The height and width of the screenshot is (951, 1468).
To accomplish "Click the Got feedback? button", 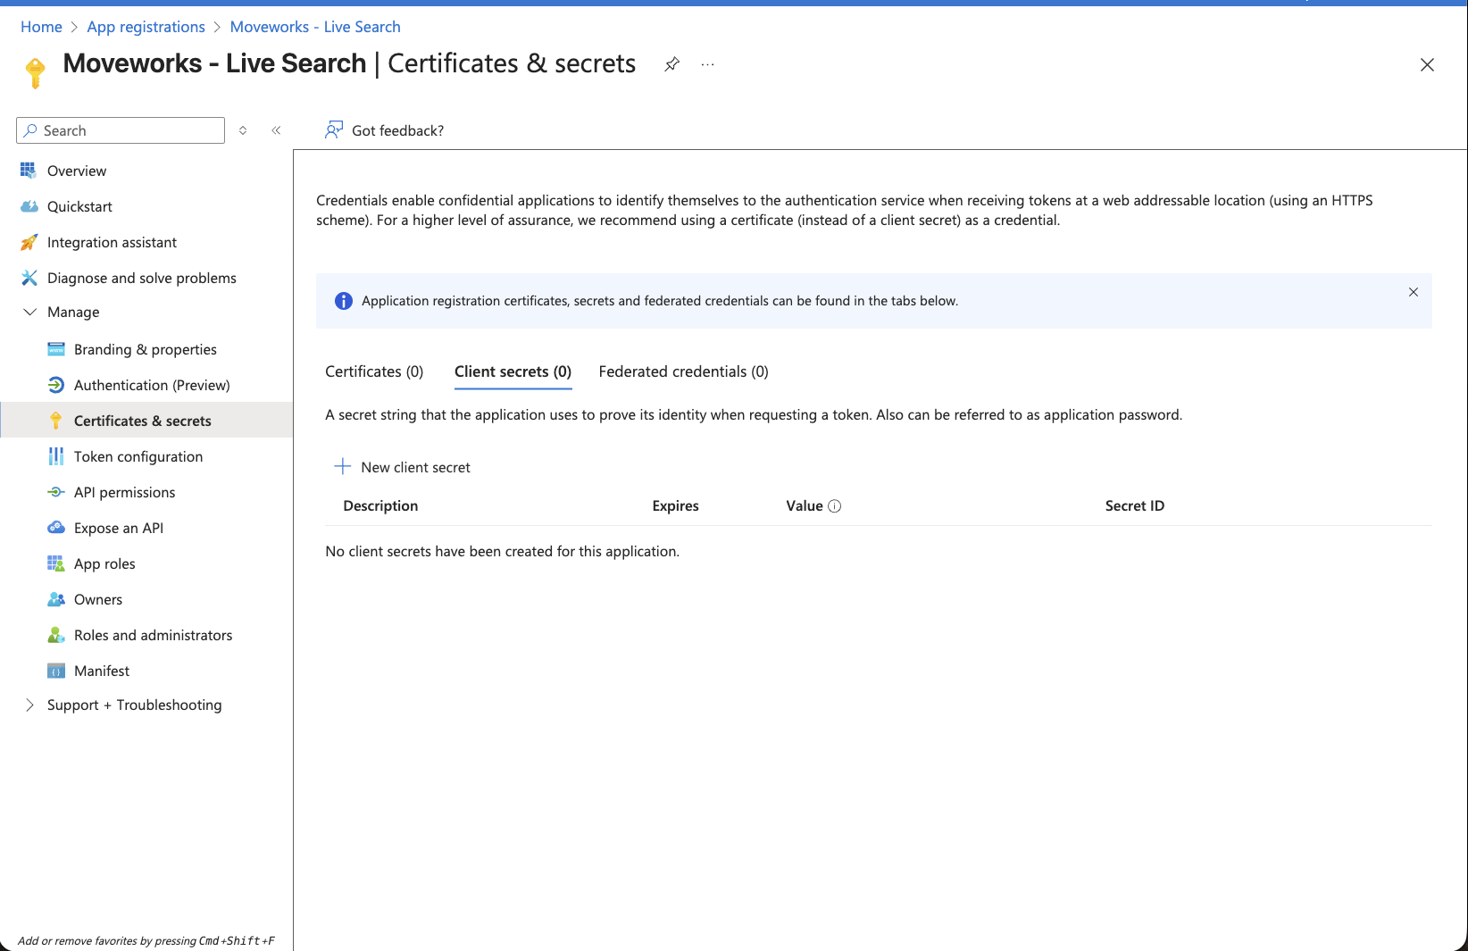I will (384, 130).
